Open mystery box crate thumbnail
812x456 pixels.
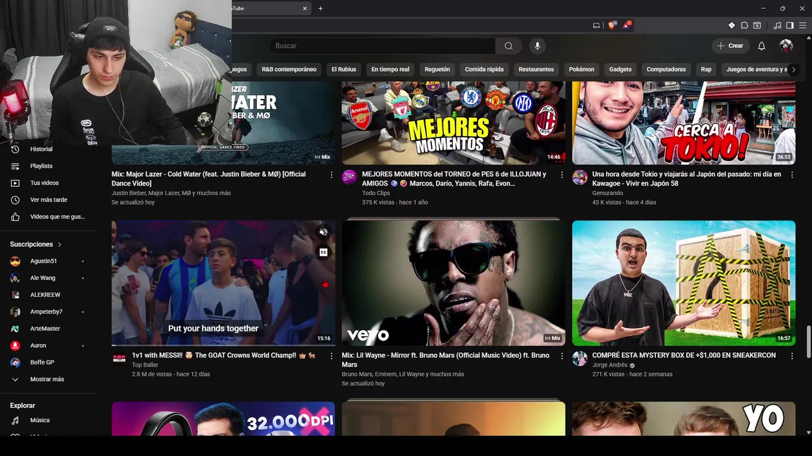tap(684, 283)
